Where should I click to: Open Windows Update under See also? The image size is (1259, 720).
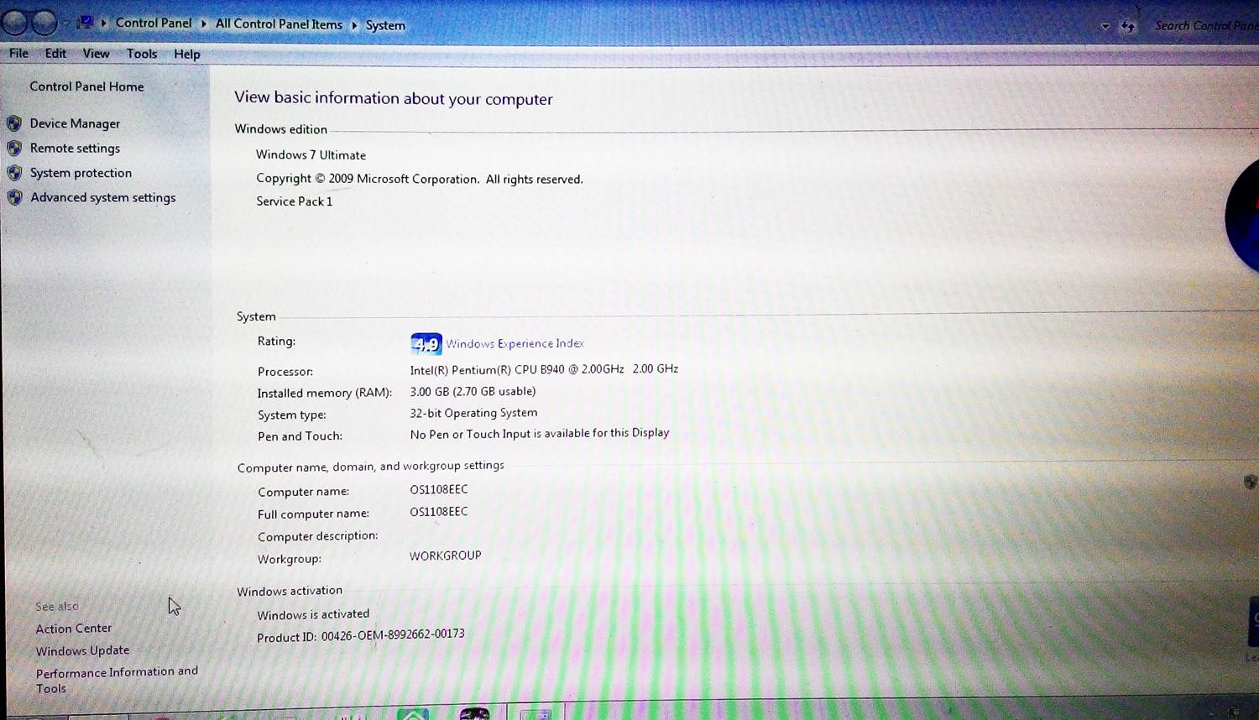82,650
